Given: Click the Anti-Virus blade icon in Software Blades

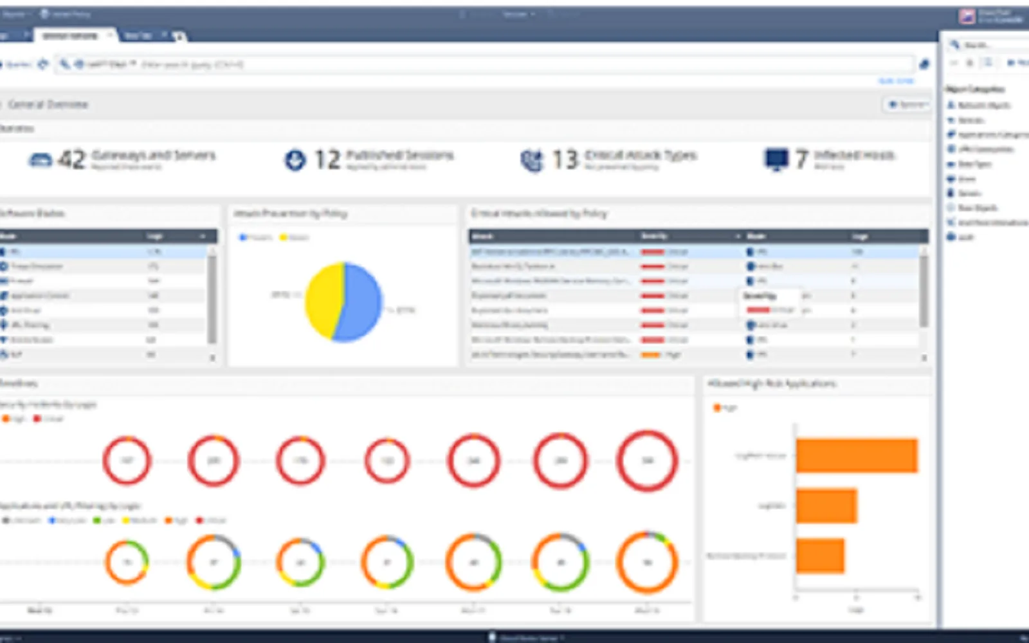Looking at the screenshot, I should (4, 310).
